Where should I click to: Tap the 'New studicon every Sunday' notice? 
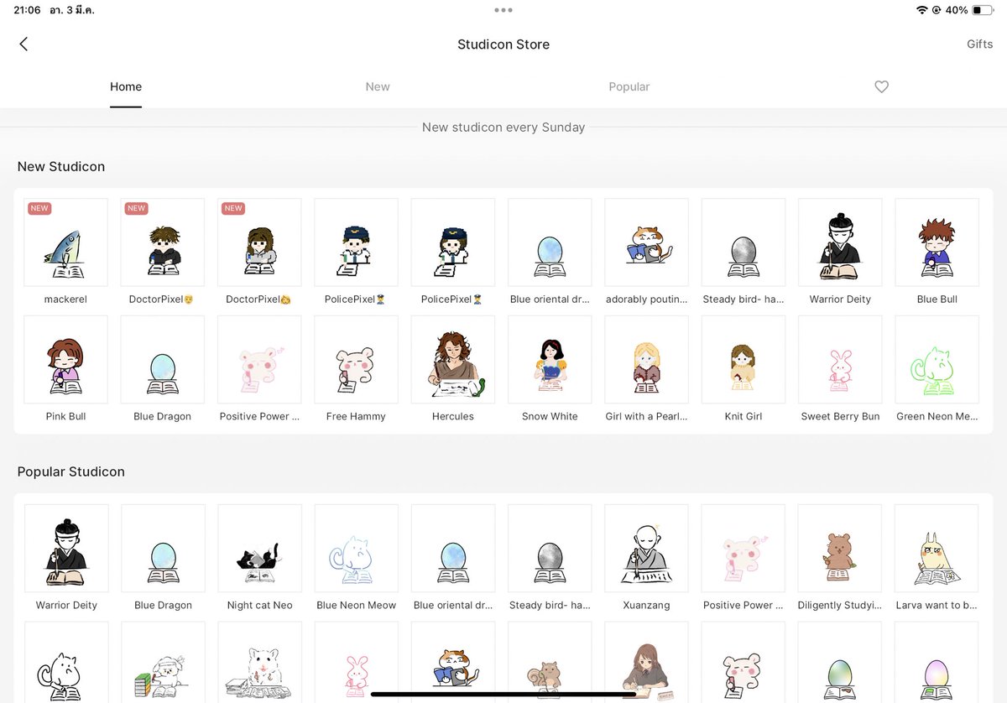[x=503, y=128]
